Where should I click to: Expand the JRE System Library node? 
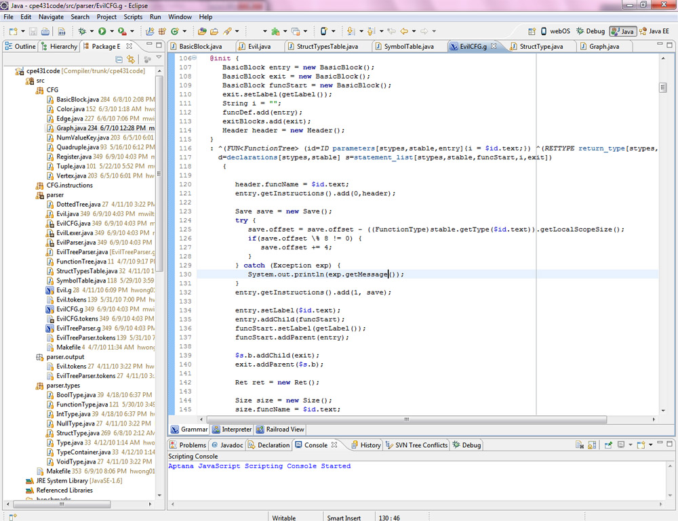(20, 481)
